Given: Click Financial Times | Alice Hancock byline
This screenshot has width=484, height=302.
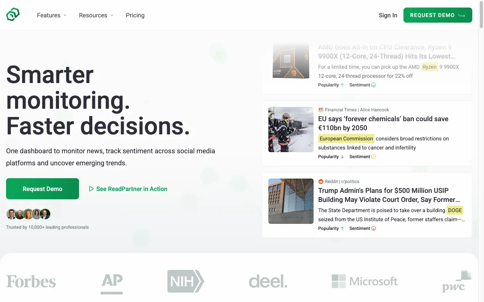Looking at the screenshot, I should point(357,110).
